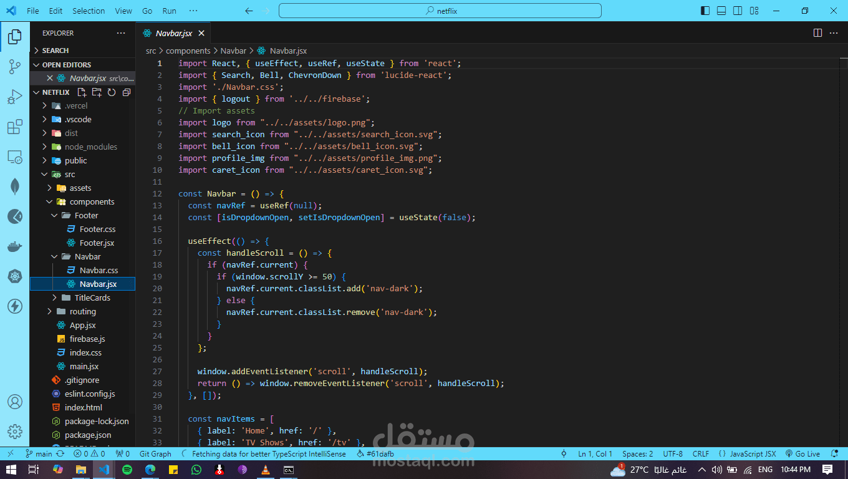848x479 pixels.
Task: Open the Accounts icon in activity bar
Action: (14, 402)
